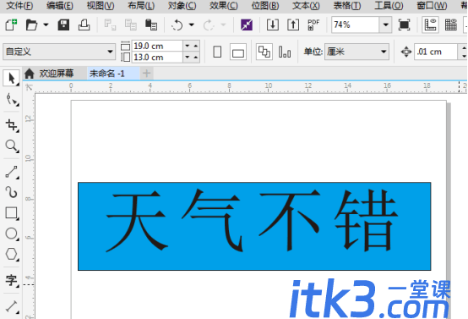468x319 pixels.
Task: Select the Text tool
Action: [x=12, y=280]
